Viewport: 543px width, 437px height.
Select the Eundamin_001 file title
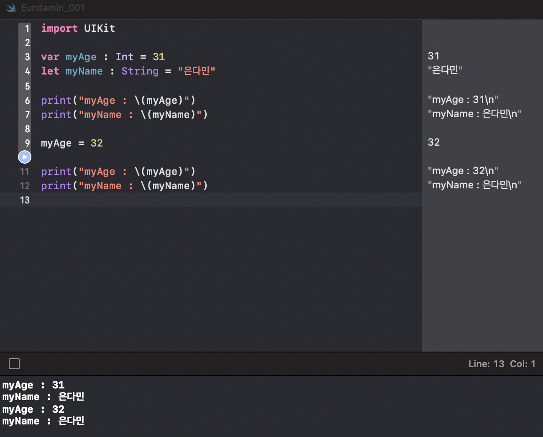53,8
